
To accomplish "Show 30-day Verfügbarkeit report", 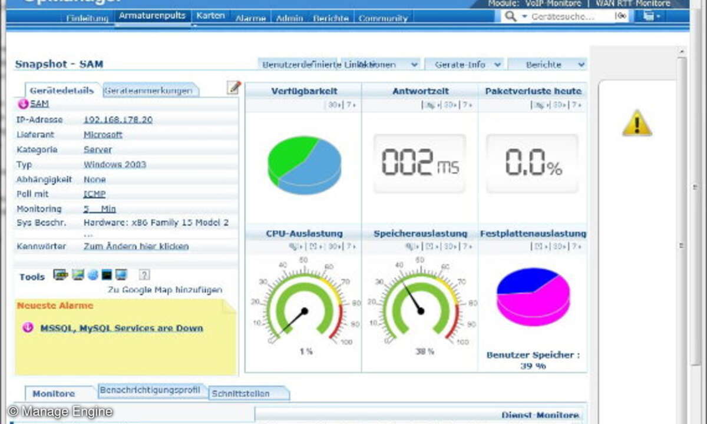I will (x=335, y=105).
